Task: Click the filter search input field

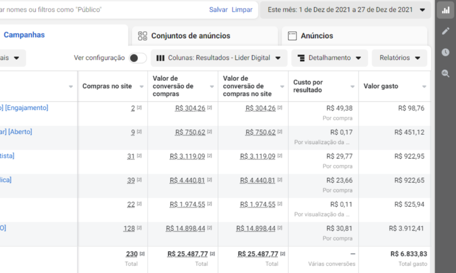Action: click(89, 9)
